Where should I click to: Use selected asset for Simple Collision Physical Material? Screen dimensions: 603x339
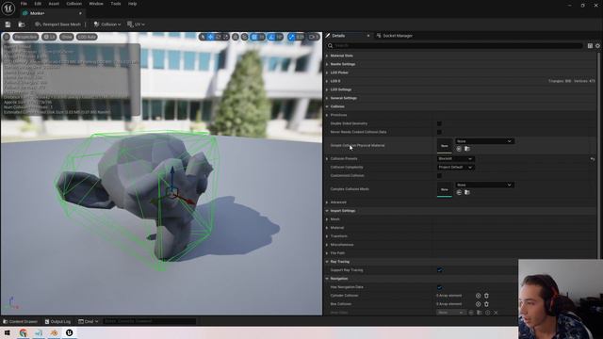(x=459, y=149)
